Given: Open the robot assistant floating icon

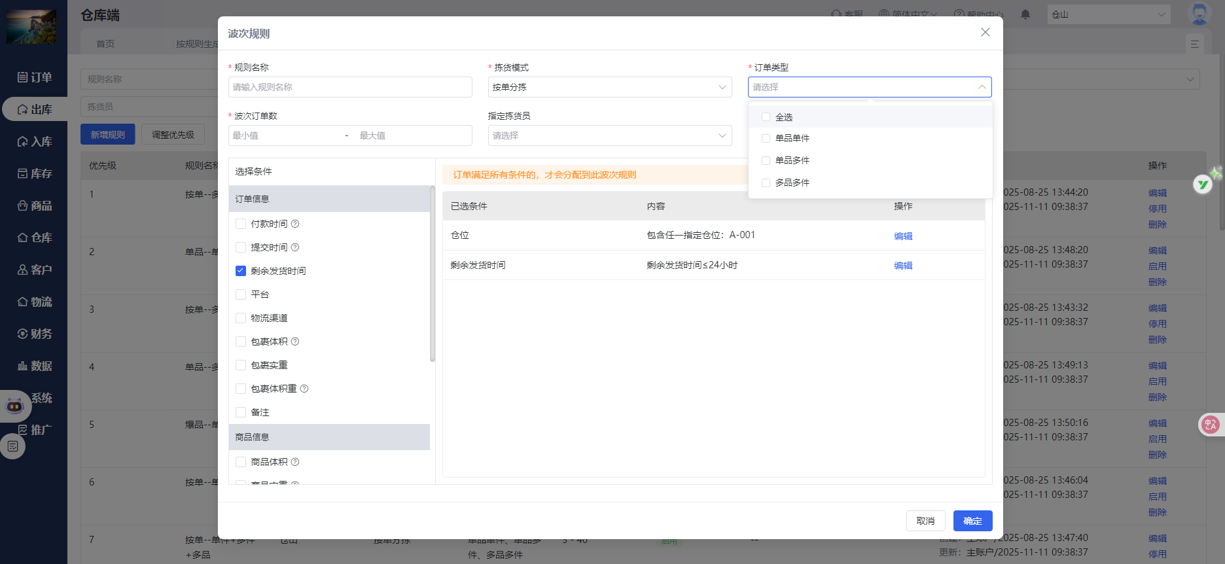Looking at the screenshot, I should (14, 406).
